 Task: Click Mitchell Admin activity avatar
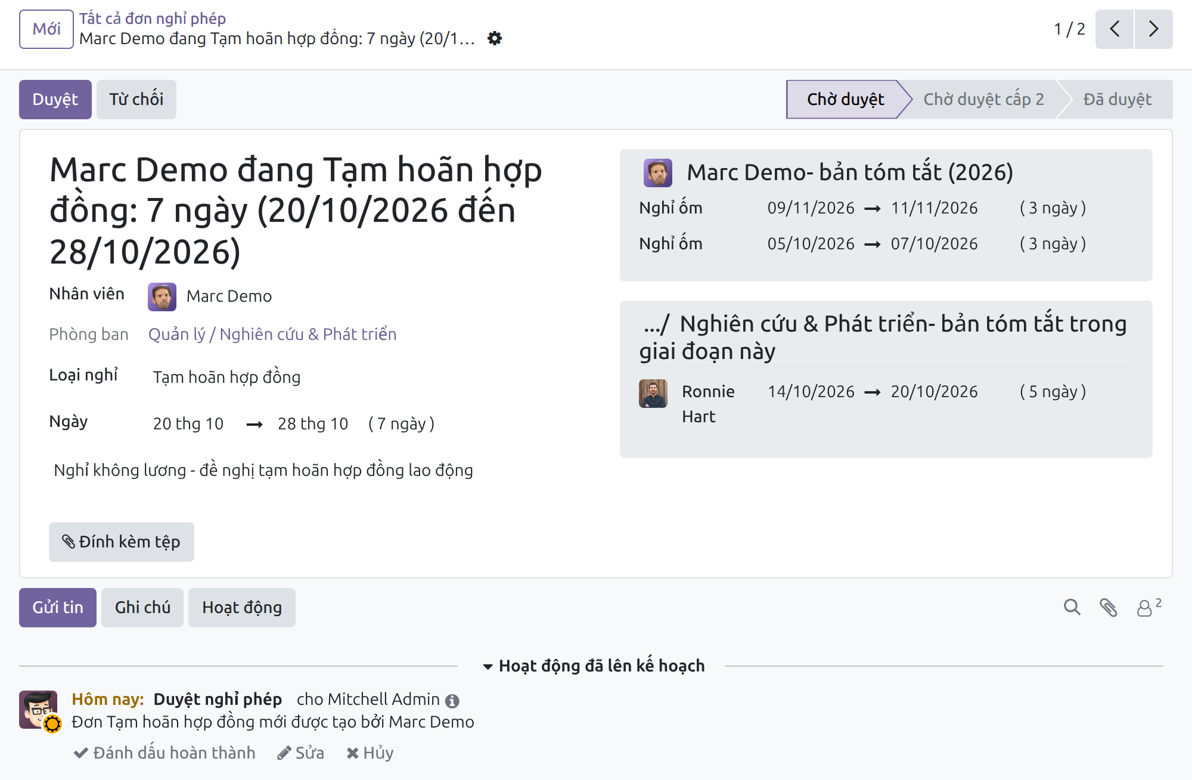pyautogui.click(x=38, y=710)
